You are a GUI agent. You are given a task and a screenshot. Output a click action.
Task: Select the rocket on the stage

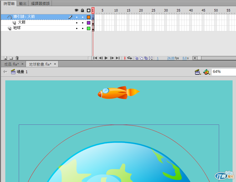pyautogui.click(x=118, y=93)
